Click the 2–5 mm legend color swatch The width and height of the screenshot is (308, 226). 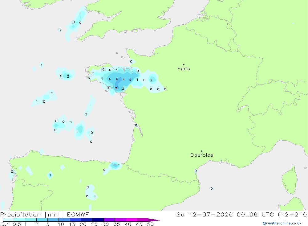(42, 220)
